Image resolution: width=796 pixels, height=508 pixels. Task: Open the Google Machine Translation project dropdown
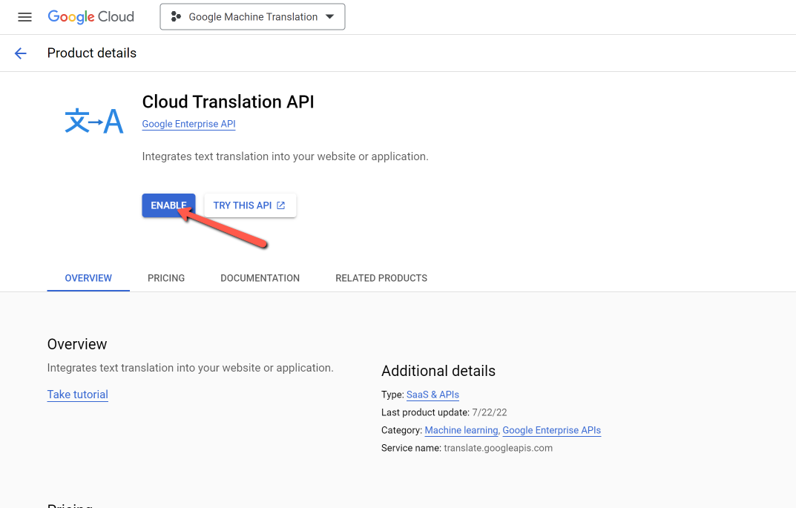pos(252,17)
